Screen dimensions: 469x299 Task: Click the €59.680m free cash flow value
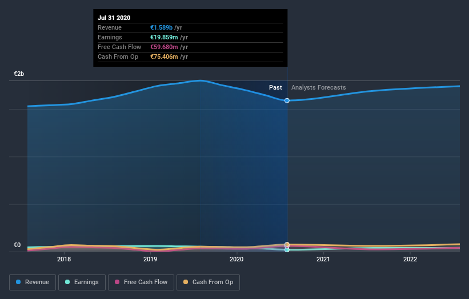tap(164, 47)
